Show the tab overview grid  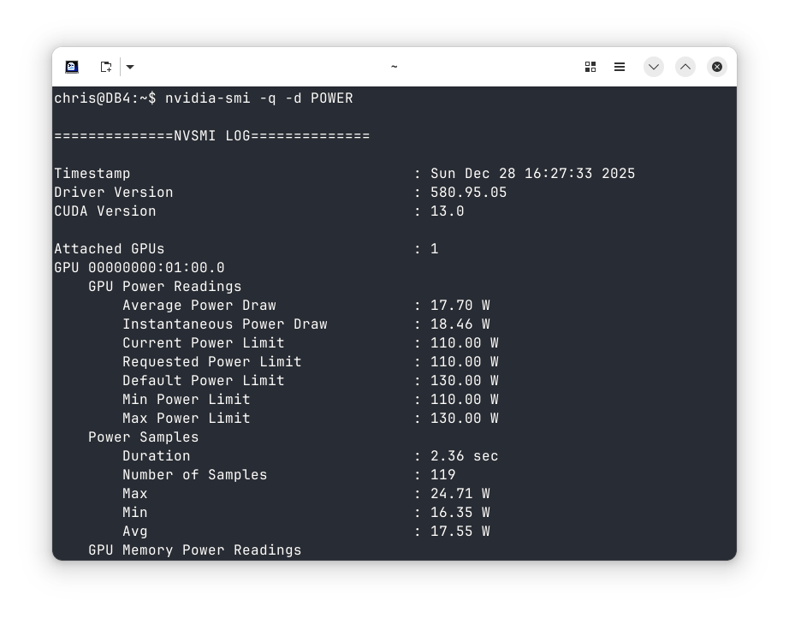point(590,67)
